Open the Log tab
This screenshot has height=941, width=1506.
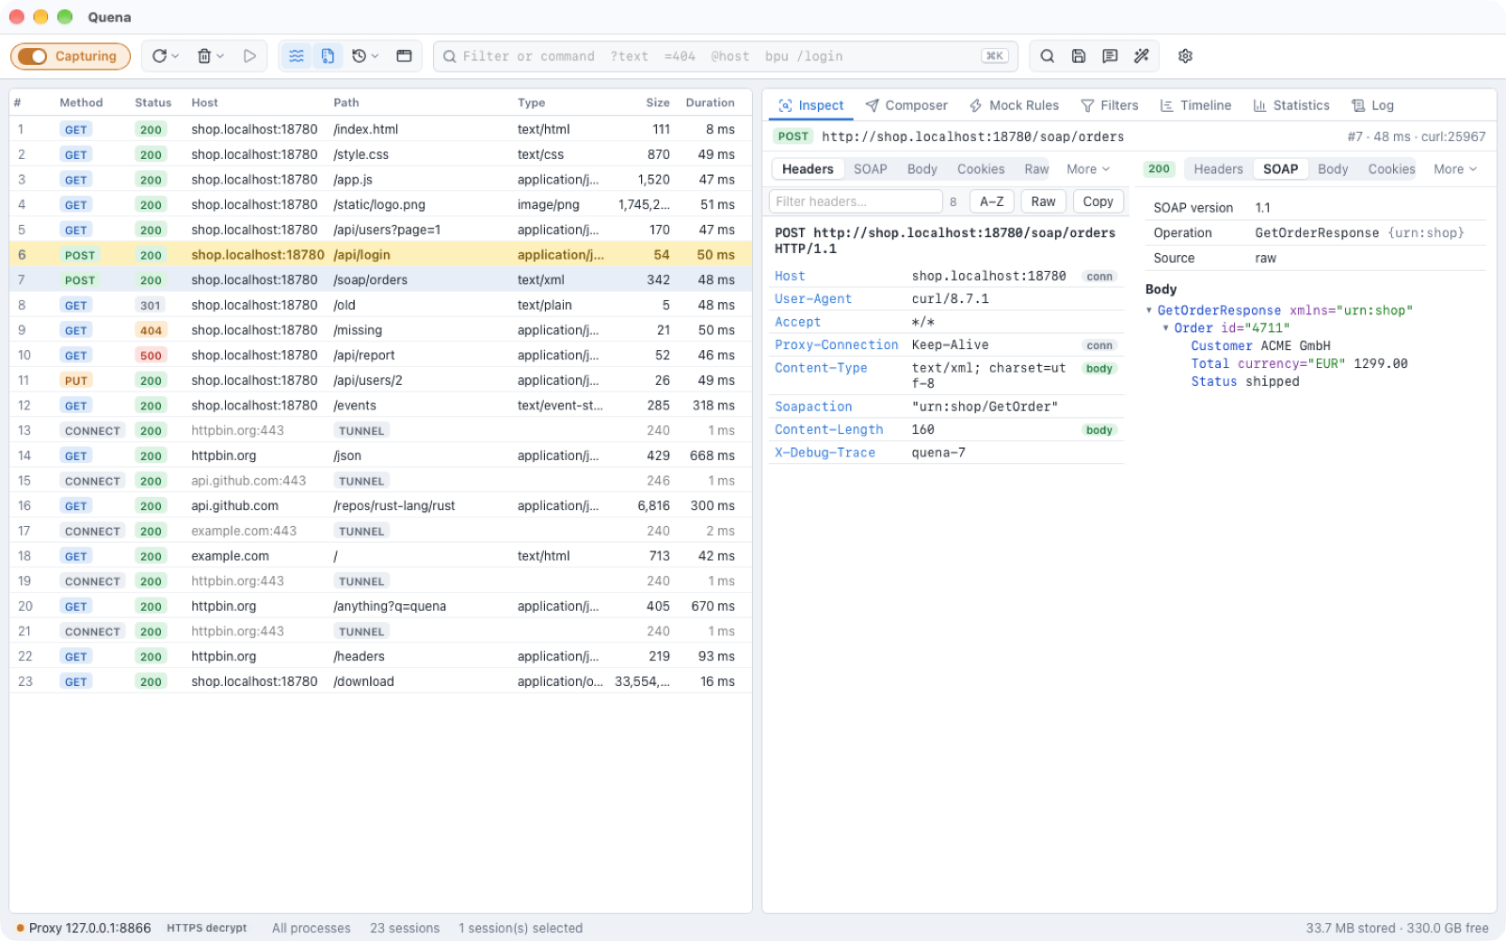click(1372, 105)
